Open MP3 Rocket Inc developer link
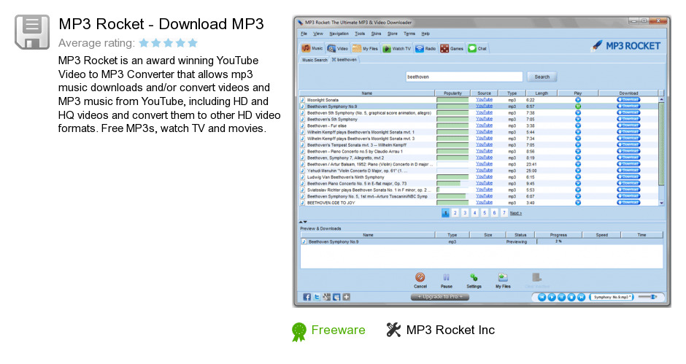This screenshot has height=364, width=686. 450,330
